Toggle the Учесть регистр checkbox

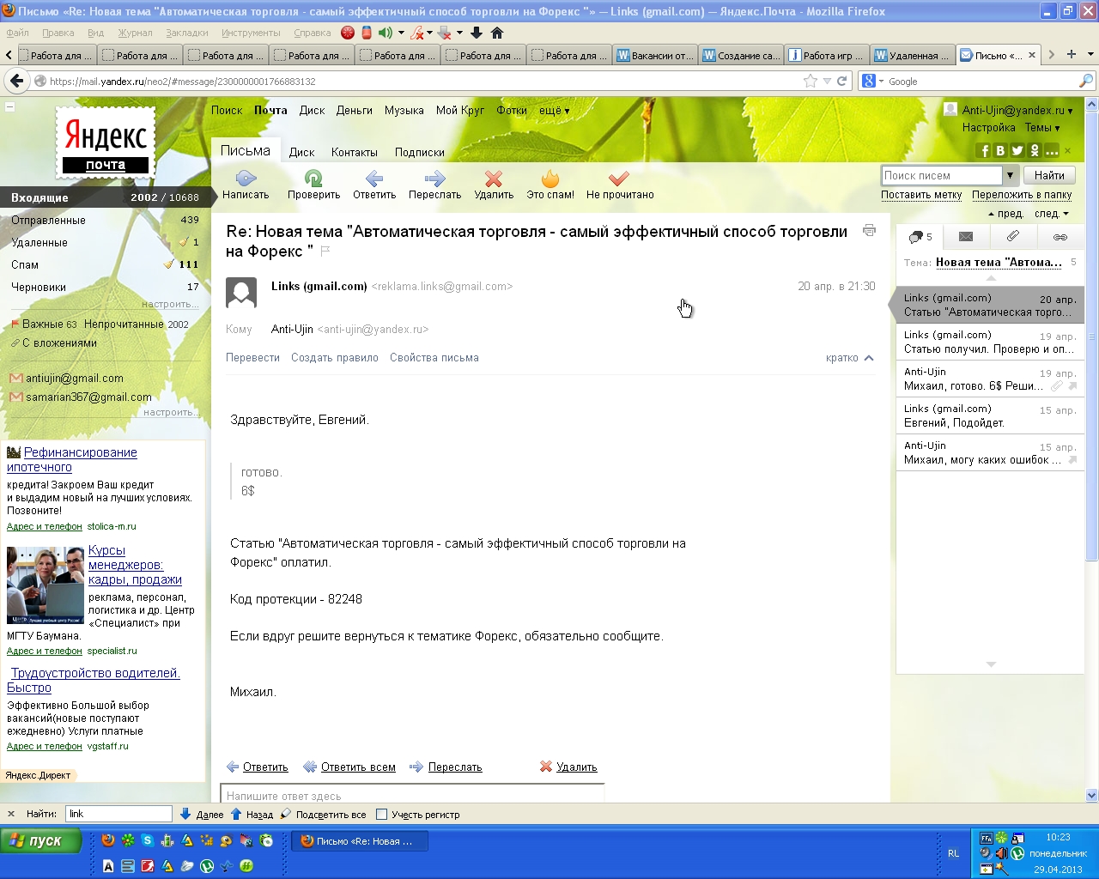click(382, 815)
